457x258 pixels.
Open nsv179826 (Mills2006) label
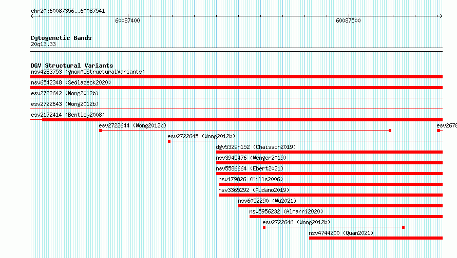click(251, 179)
